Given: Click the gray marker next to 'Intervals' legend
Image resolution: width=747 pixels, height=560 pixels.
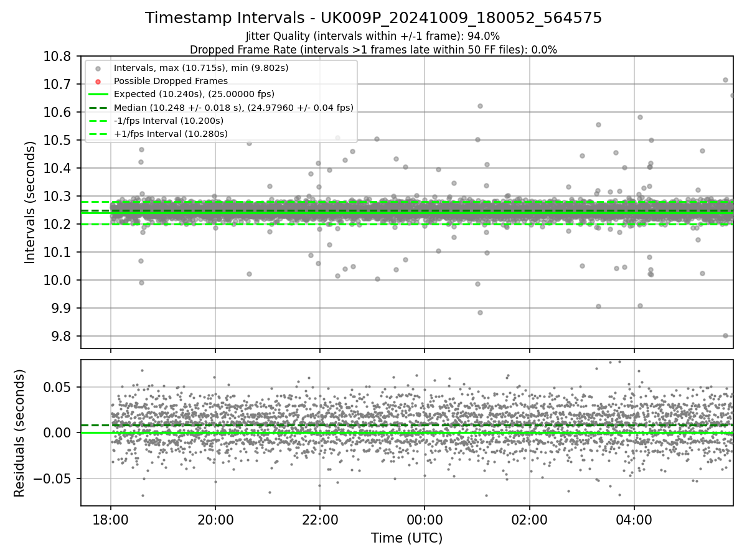Looking at the screenshot, I should 98,68.
